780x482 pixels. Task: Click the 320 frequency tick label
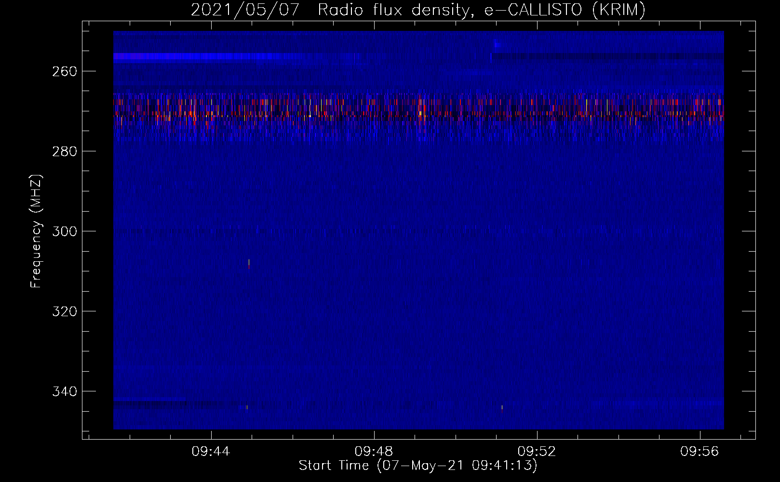(x=64, y=311)
